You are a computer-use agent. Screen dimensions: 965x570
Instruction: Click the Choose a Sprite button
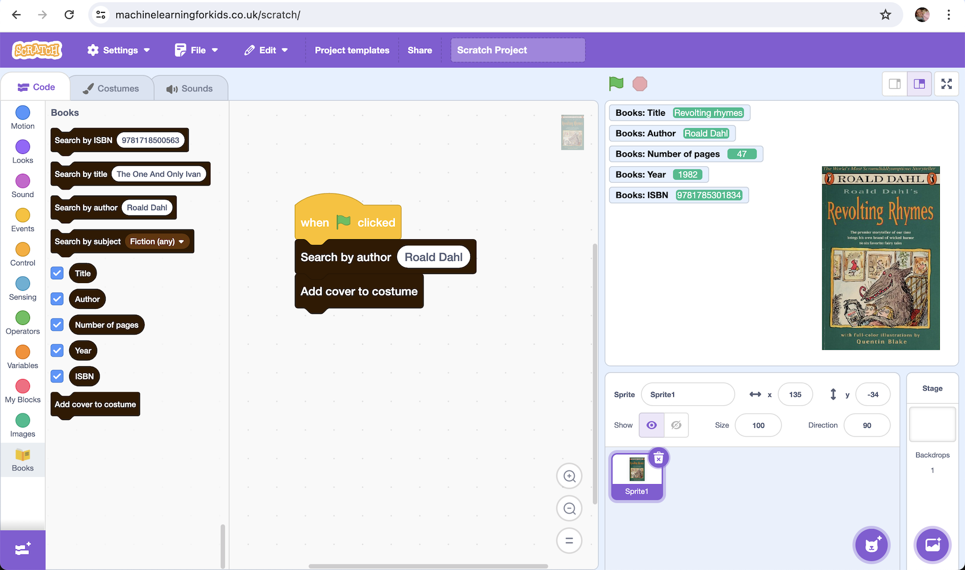pyautogui.click(x=871, y=545)
